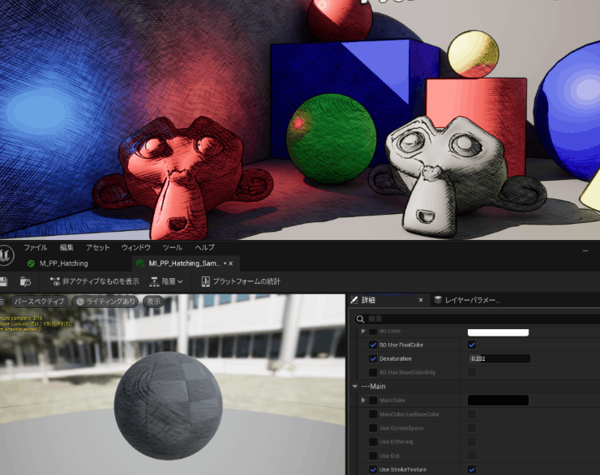The image size is (600, 475).
Task: Click the layer stack icon for レイヤーパラメータ
Action: 438,300
